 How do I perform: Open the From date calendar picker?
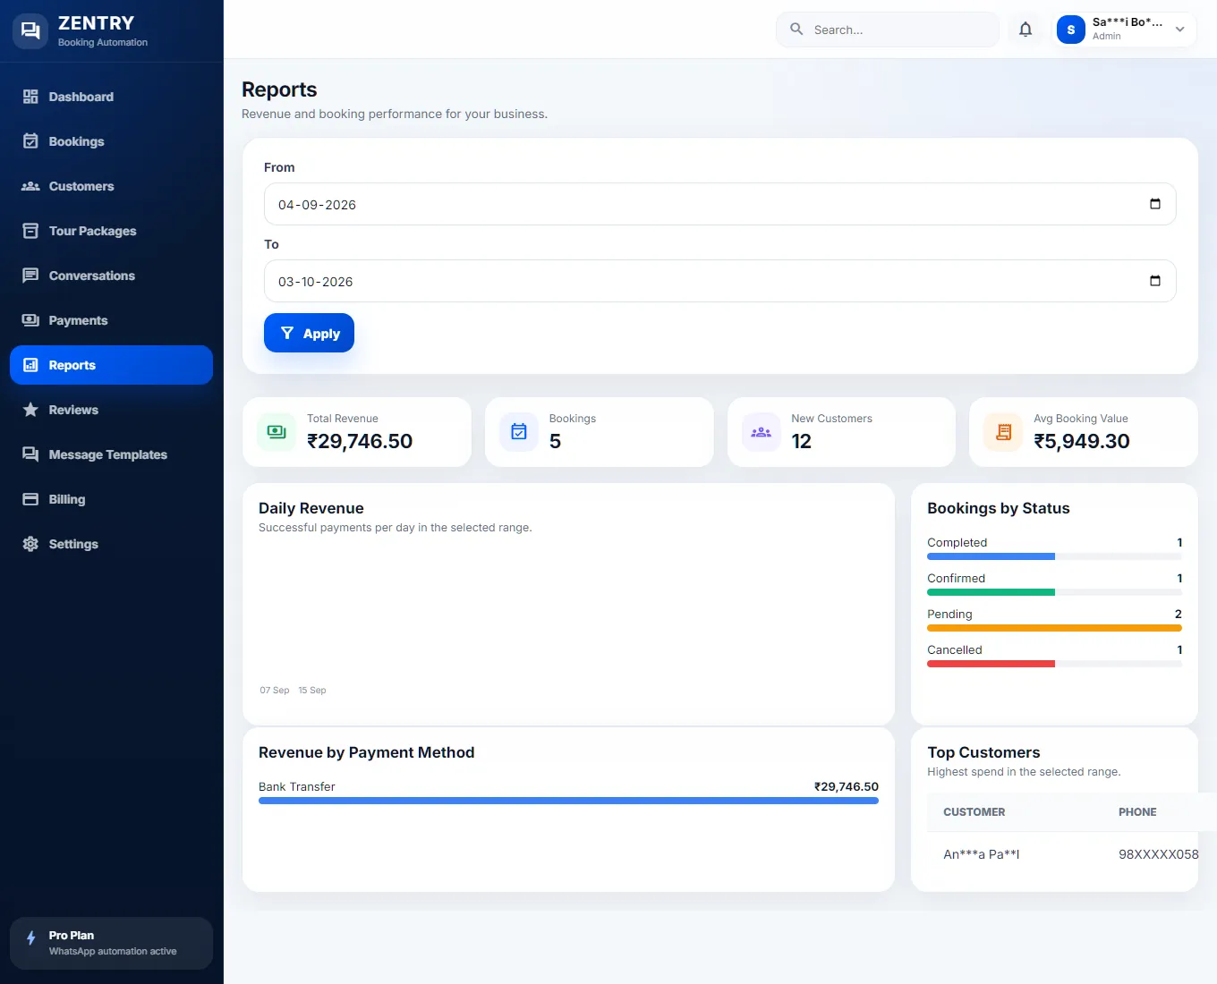[x=1155, y=204]
